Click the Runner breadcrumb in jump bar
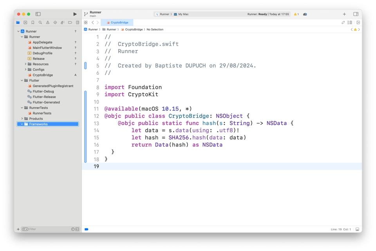376x251 pixels. (93, 29)
